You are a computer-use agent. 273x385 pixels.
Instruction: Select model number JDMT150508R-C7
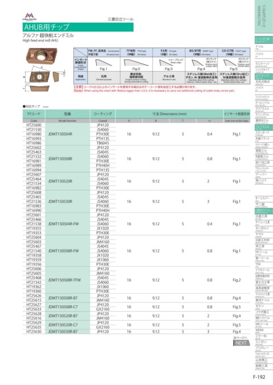pyautogui.click(x=63, y=307)
